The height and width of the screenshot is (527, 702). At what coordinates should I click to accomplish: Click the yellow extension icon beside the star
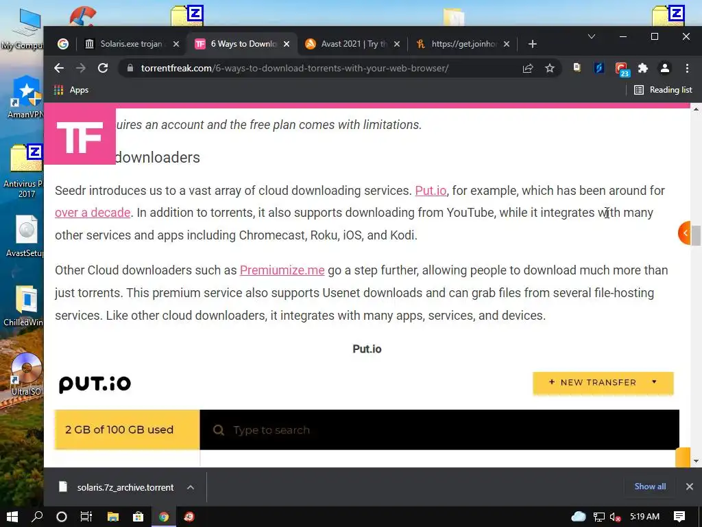(577, 68)
